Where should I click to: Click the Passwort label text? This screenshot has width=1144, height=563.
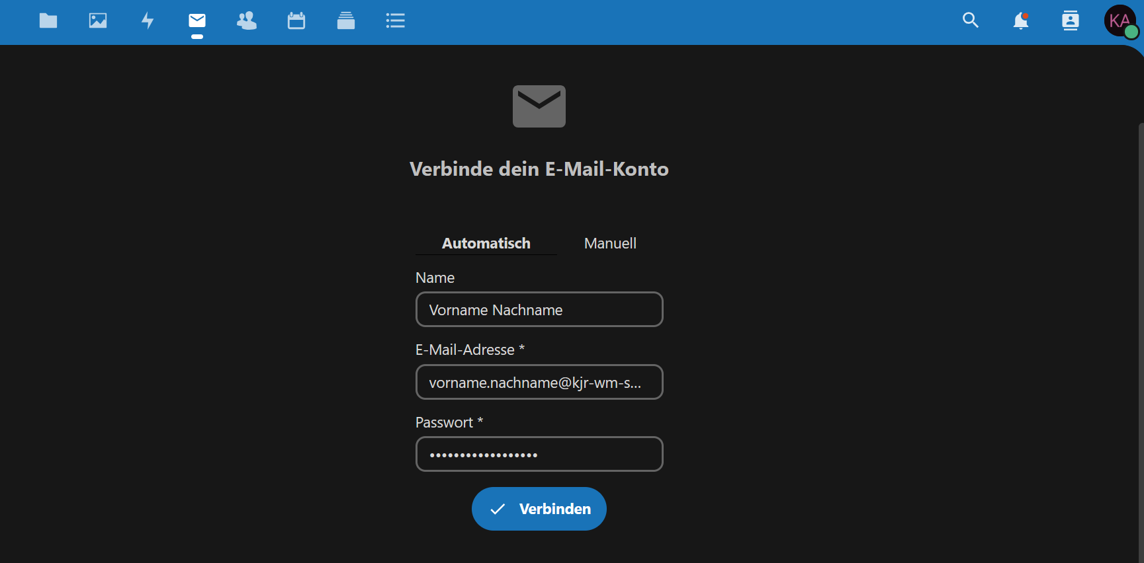click(444, 423)
